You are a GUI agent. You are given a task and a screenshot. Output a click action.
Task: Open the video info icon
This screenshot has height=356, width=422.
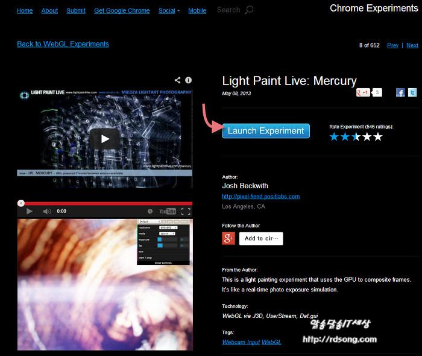pyautogui.click(x=188, y=80)
